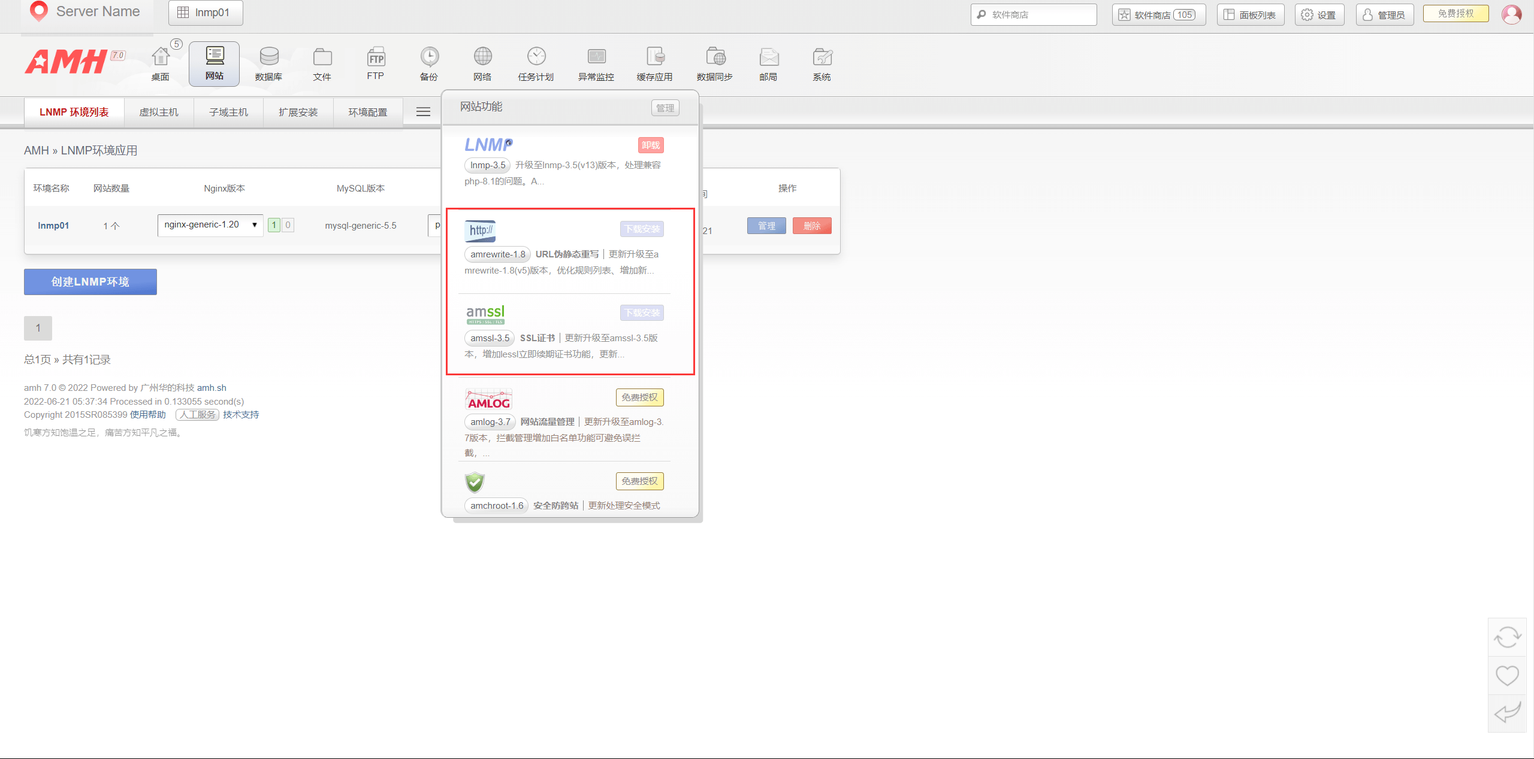Open the lnmp01 panel selector

206,13
